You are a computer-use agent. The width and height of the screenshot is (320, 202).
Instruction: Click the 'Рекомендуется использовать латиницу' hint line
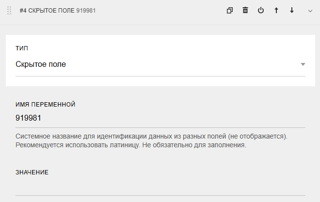click(131, 145)
